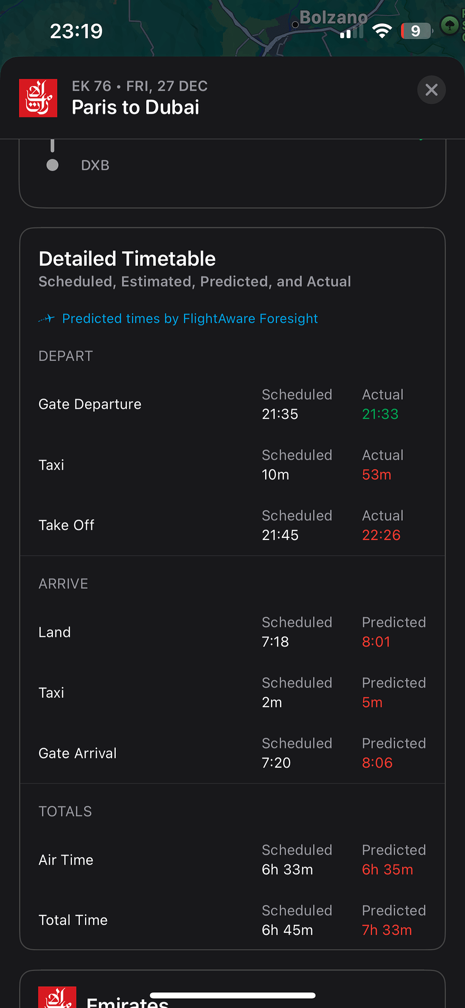Tap the actual Take Off time 22:26

click(381, 535)
